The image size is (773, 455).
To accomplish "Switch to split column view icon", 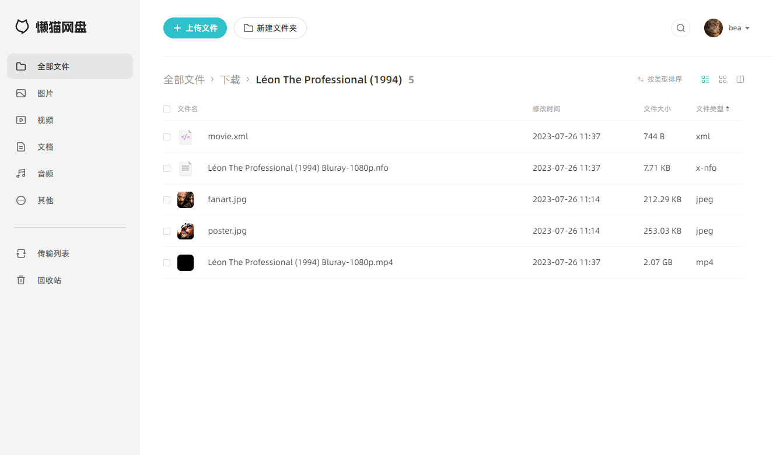I will 740,79.
